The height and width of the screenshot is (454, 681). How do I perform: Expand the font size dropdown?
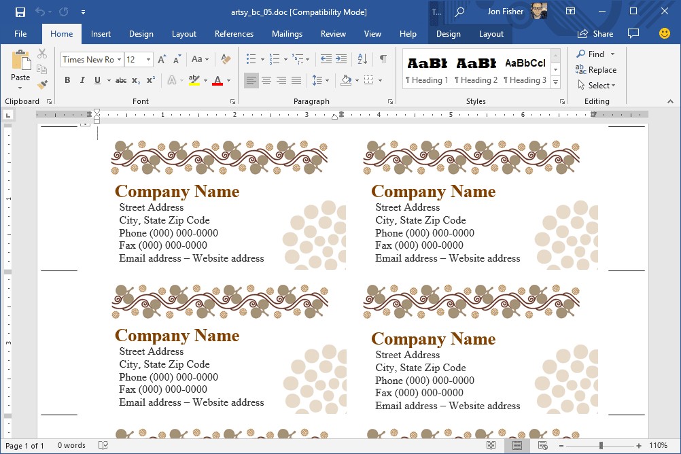pos(150,60)
